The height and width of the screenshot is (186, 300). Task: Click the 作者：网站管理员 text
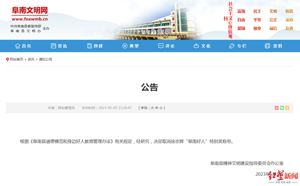coord(61,108)
